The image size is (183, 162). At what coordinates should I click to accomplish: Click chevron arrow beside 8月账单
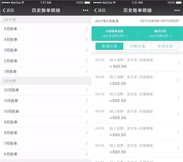point(87,133)
